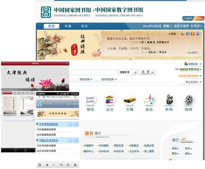This screenshot has width=205, height=169.
Task: Click 点击查看>> on the banner
Action: point(193,53)
